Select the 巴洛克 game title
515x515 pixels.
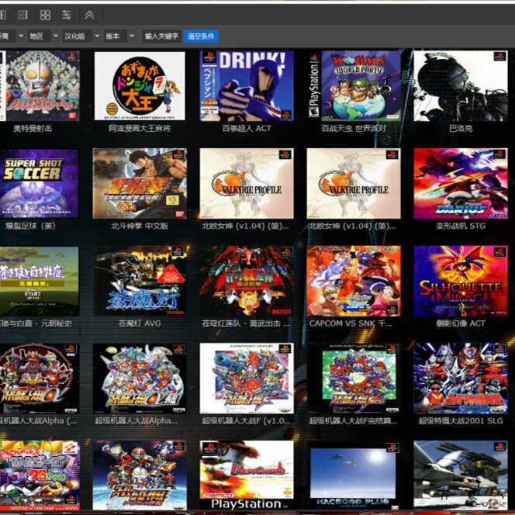point(461,129)
